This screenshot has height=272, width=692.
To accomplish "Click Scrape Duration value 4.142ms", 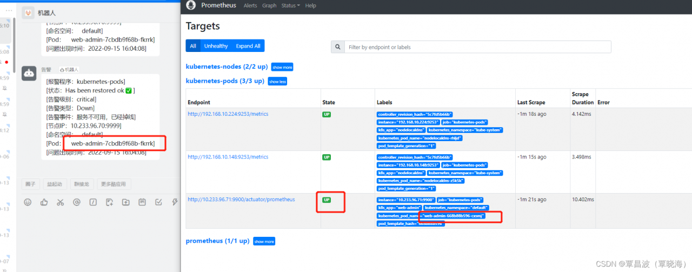I will point(581,114).
